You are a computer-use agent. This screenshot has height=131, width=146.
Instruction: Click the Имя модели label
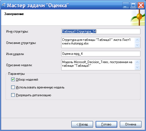[15, 54]
